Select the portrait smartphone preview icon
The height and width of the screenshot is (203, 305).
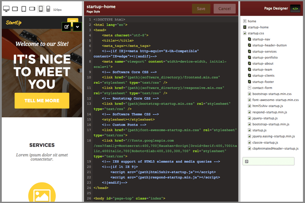(x=41, y=9)
